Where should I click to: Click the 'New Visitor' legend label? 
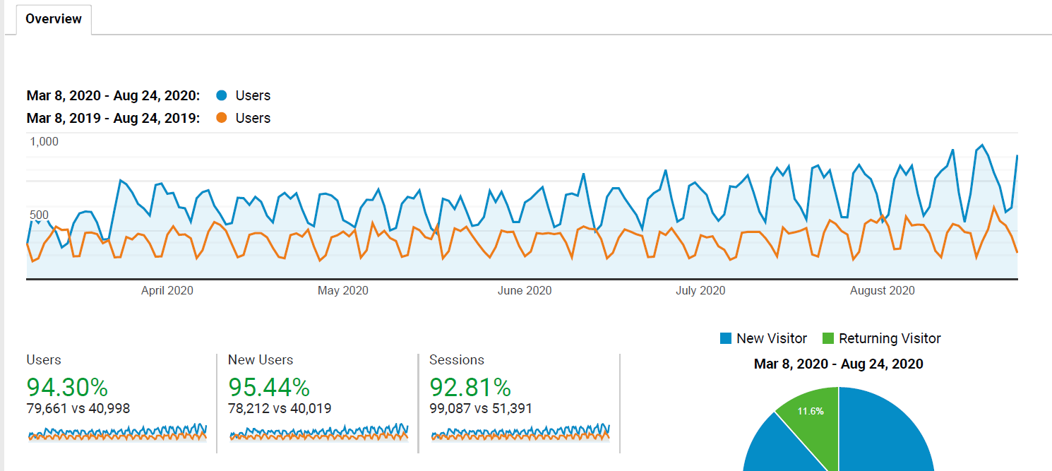(772, 339)
